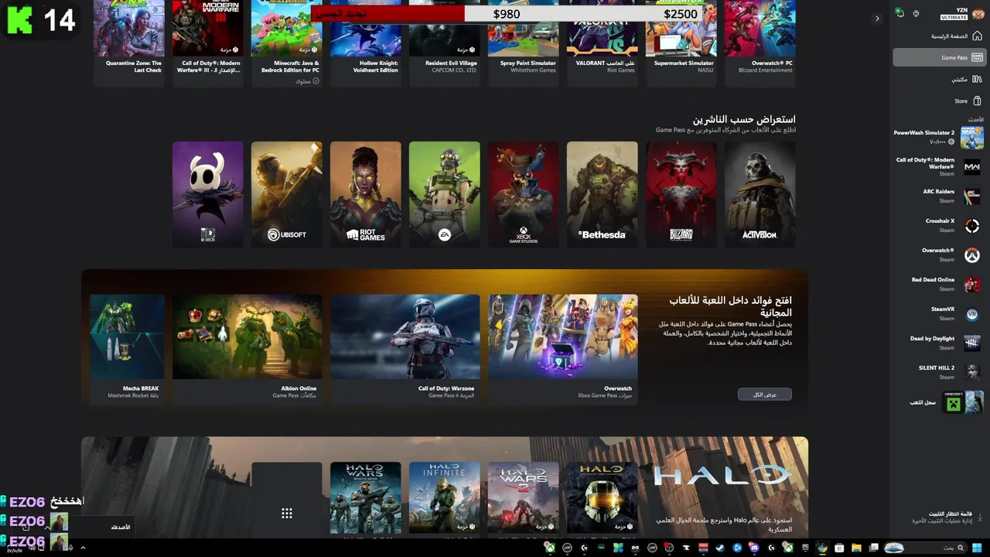Open play history (سجل اللعب) entry
Viewport: 990px width, 557px height.
pyautogui.click(x=939, y=402)
